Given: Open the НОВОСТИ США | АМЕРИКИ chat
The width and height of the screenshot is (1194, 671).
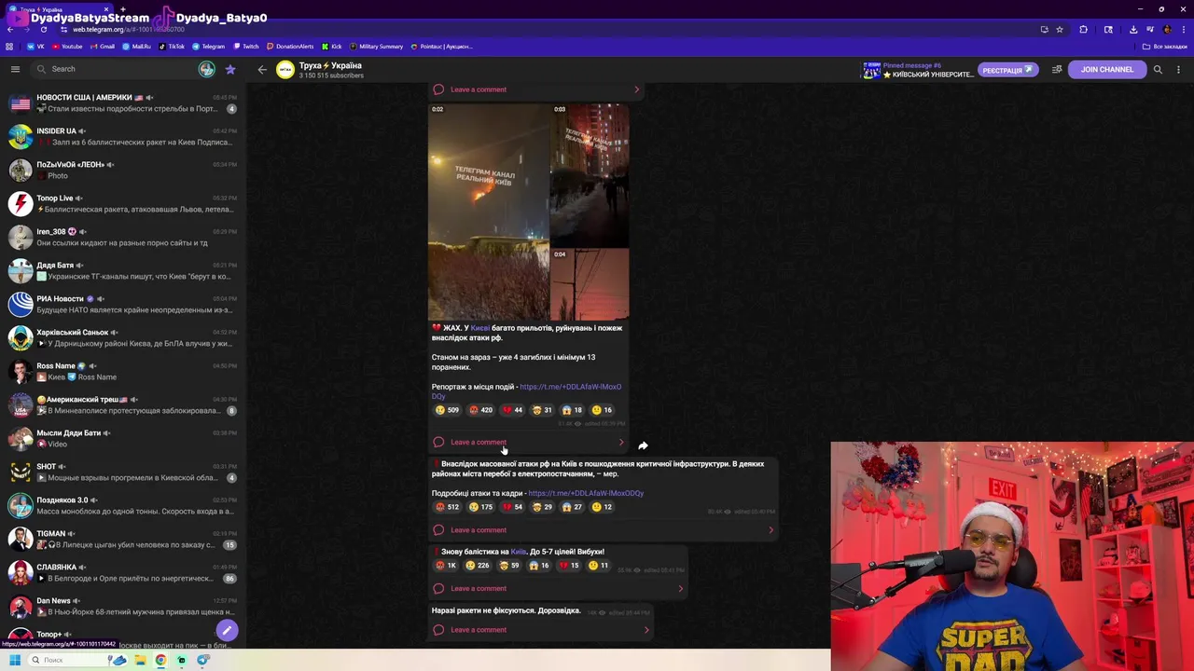Looking at the screenshot, I should pyautogui.click(x=123, y=103).
